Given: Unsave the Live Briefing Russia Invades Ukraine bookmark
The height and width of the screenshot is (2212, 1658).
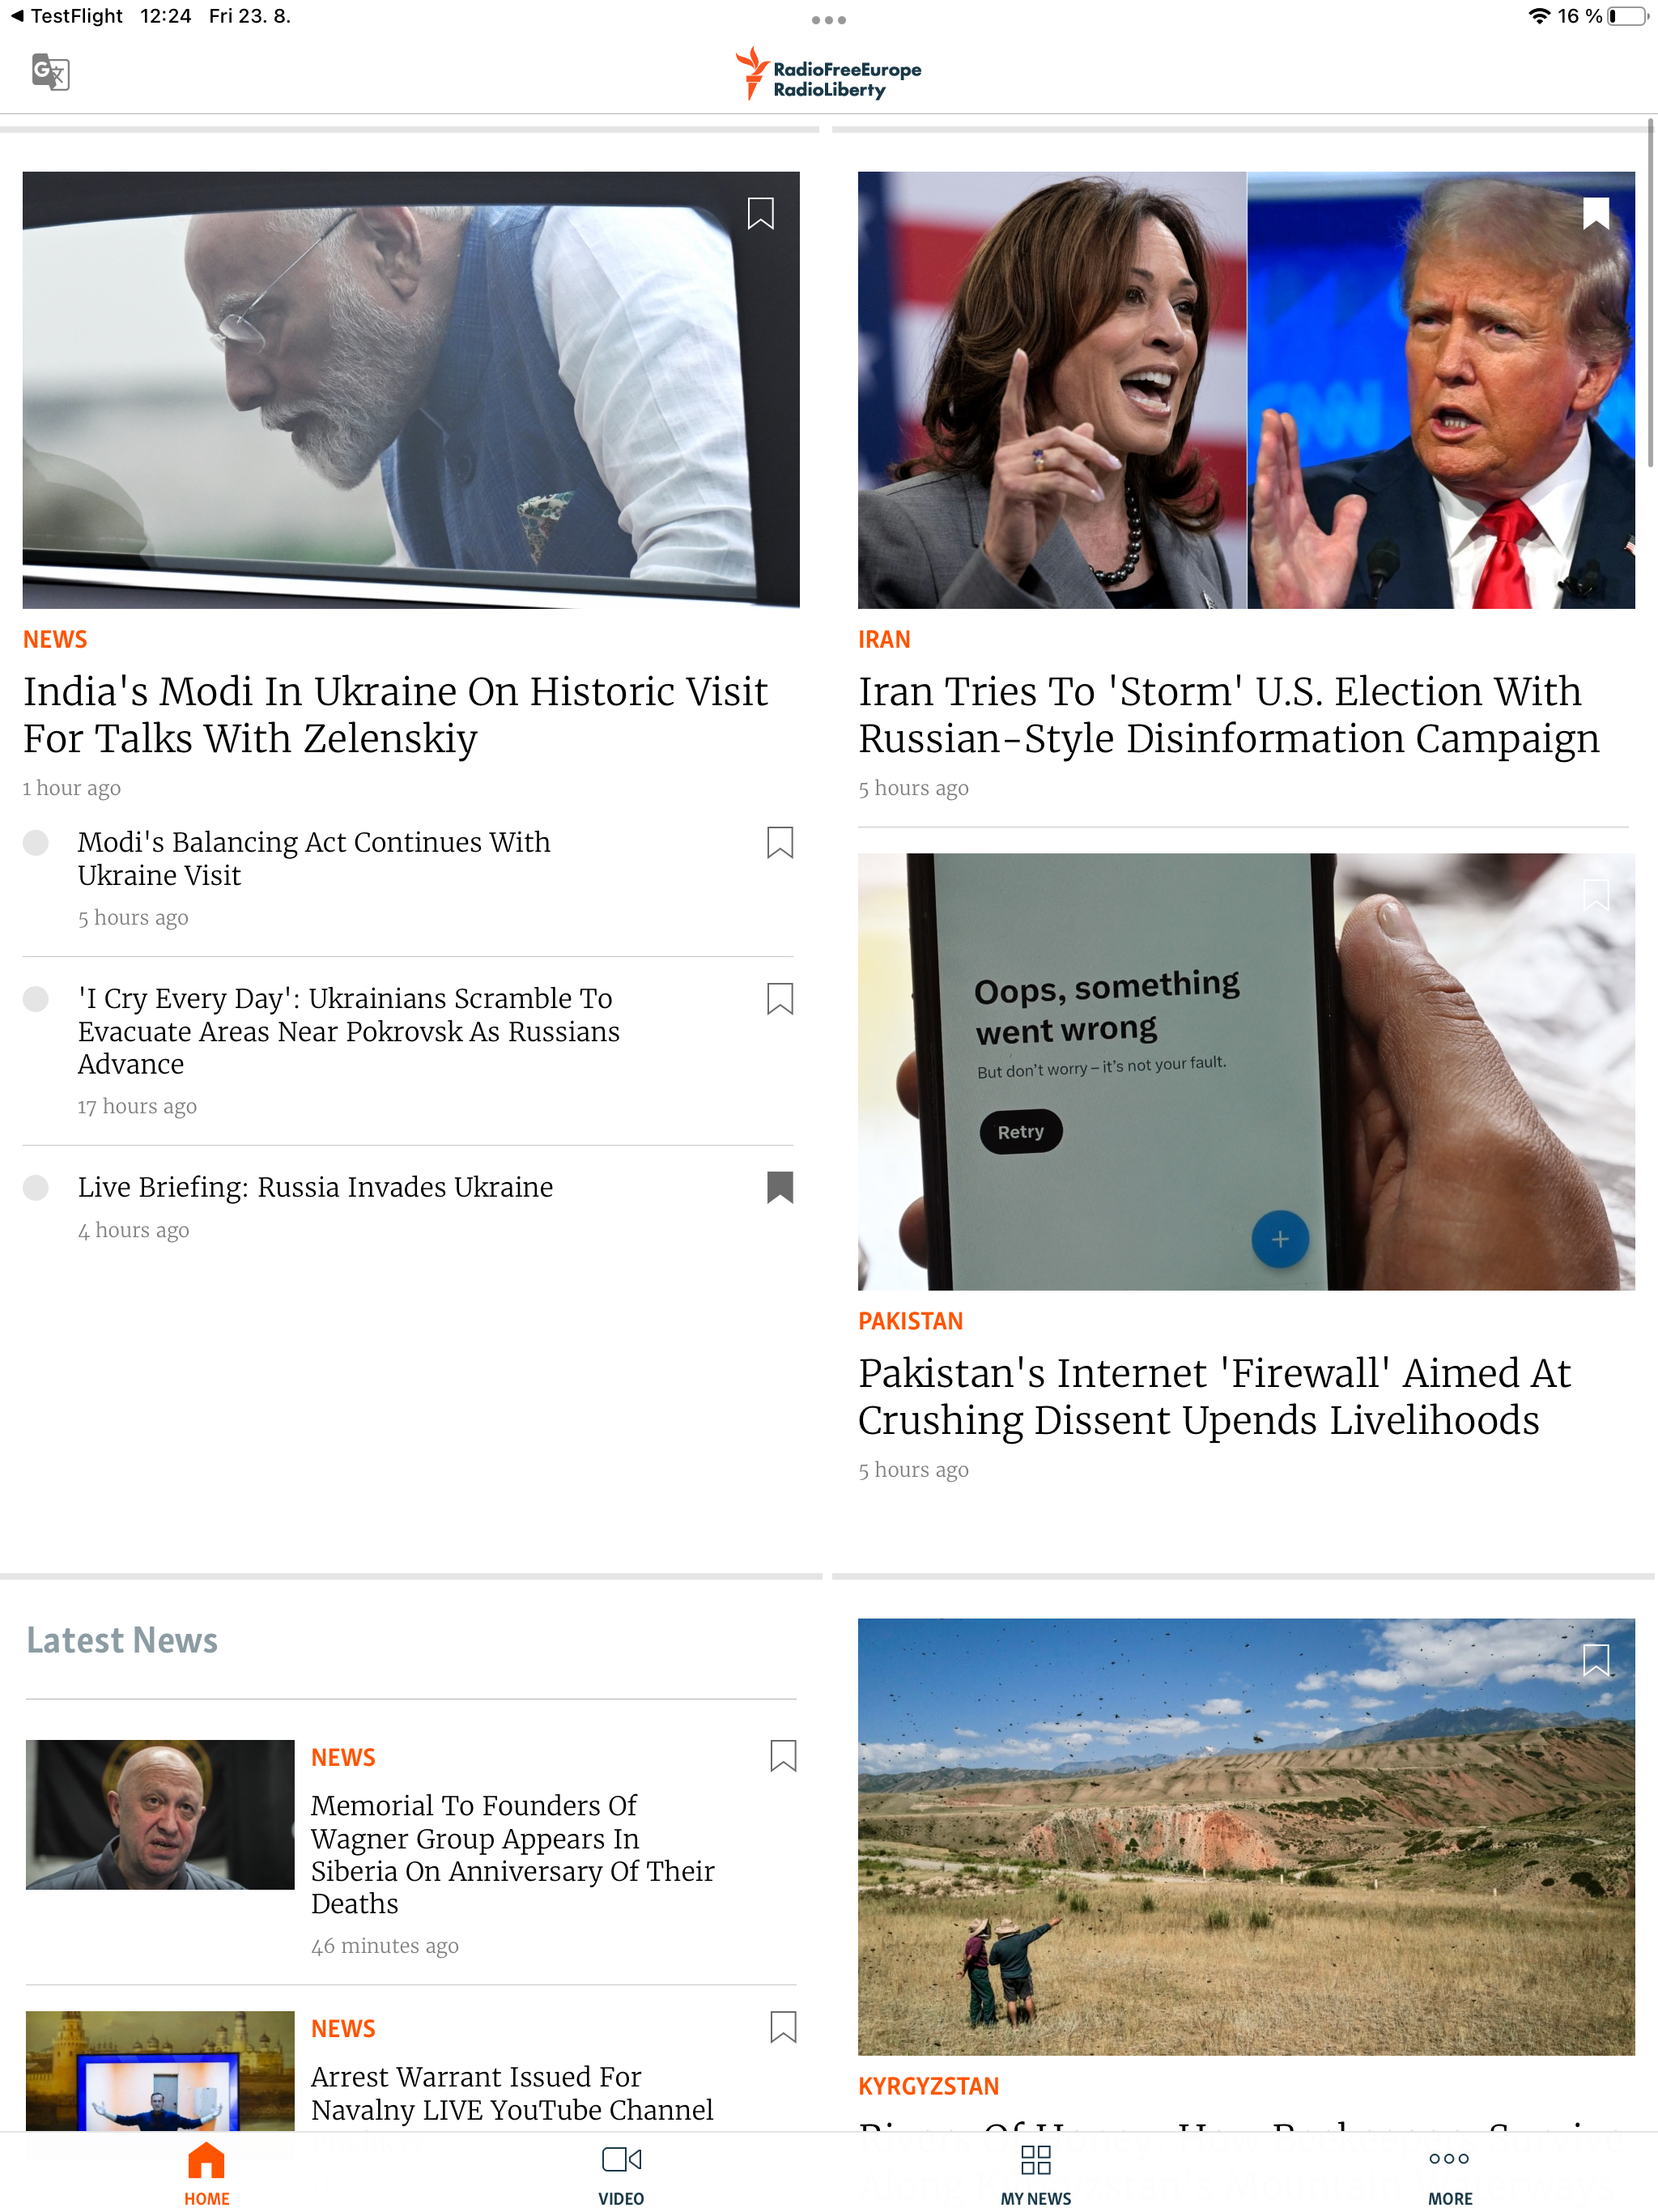Looking at the screenshot, I should [x=779, y=1187].
